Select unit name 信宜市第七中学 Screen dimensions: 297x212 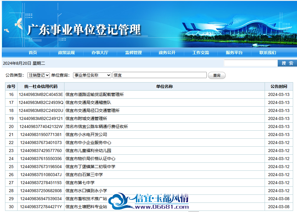coord(80,183)
